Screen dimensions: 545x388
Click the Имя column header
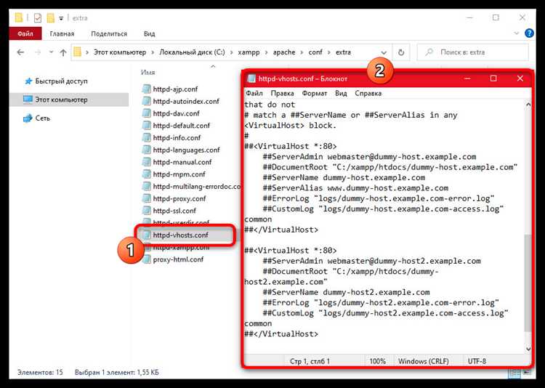pos(148,73)
